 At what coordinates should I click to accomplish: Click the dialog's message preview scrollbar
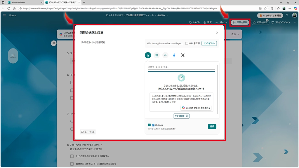coord(217,87)
